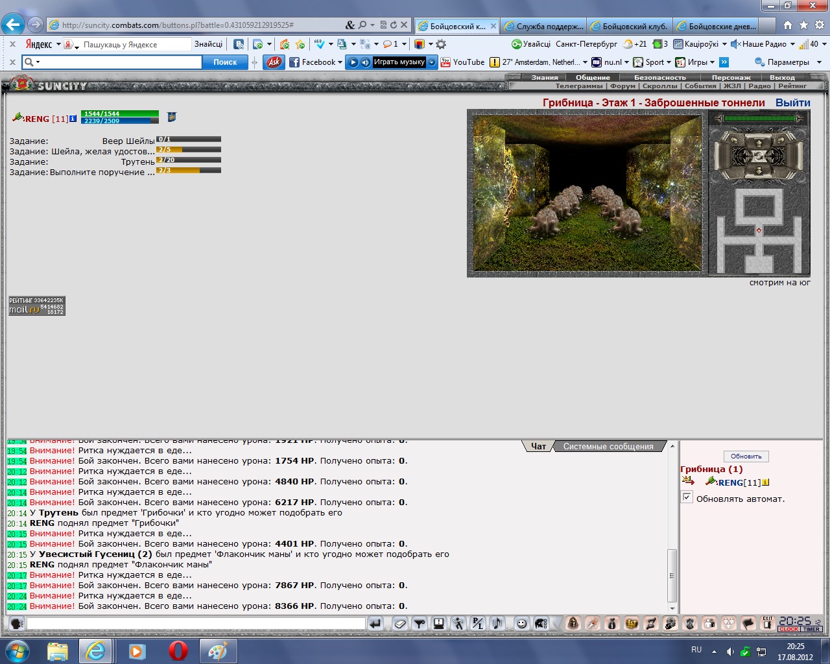Image resolution: width=830 pixels, height=664 pixels.
Task: Expand the Игры toolbar dropdown
Action: pos(712,62)
